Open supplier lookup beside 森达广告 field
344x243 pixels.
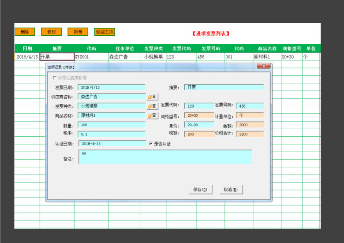pyautogui.click(x=152, y=97)
